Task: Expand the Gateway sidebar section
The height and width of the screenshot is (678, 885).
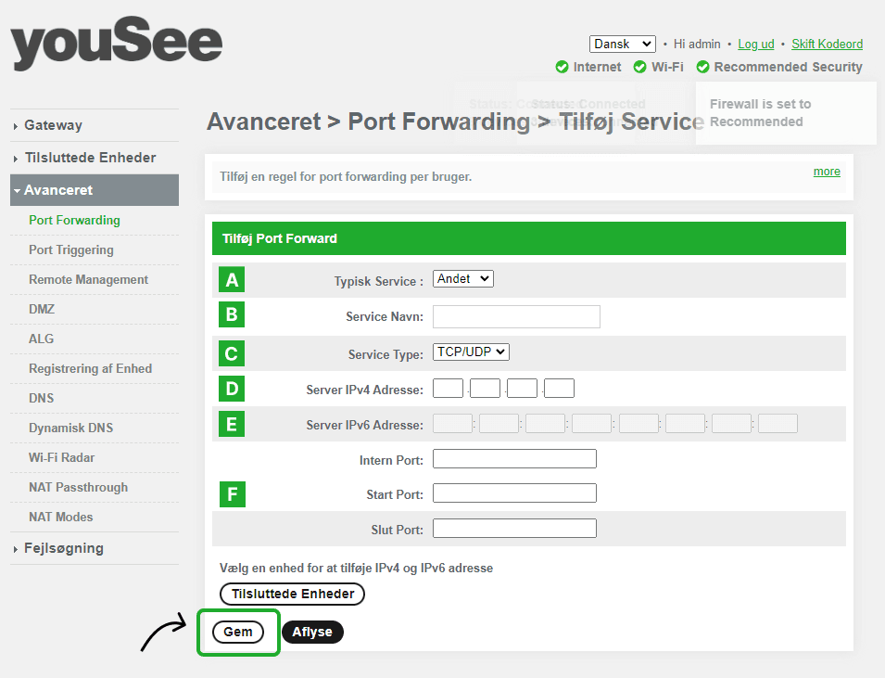Action: click(53, 125)
